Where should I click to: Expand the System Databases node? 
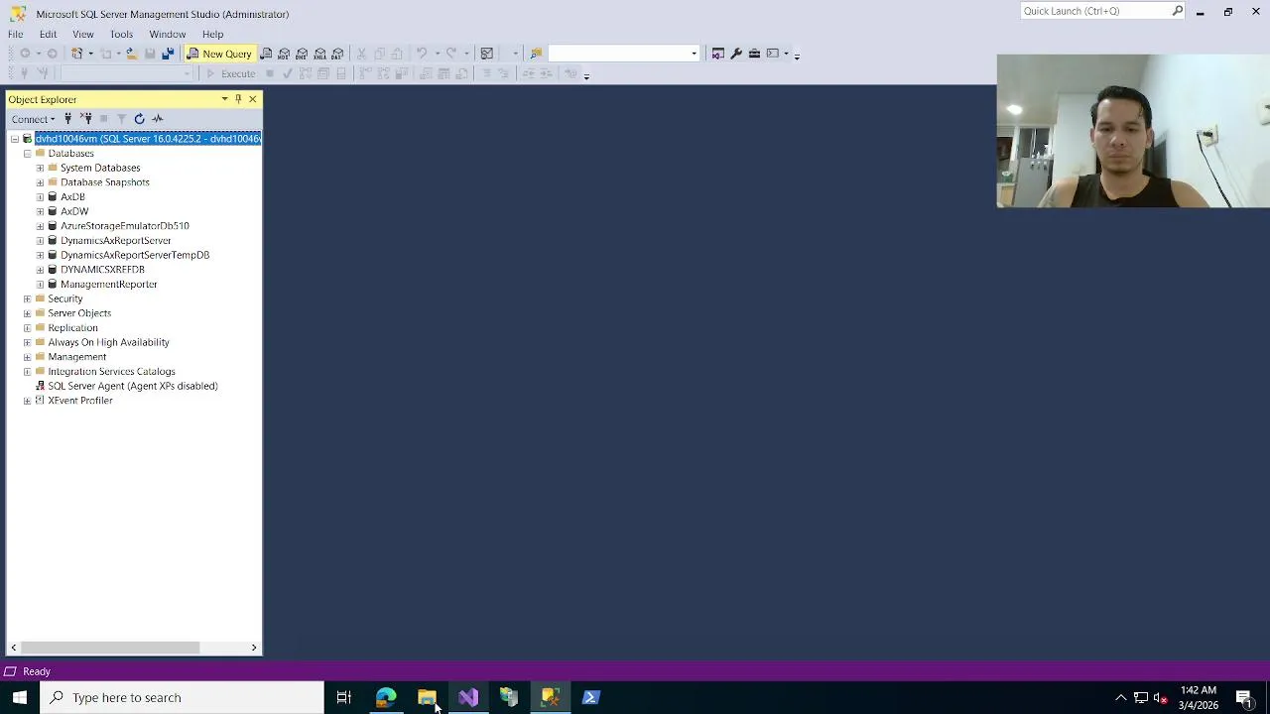[x=40, y=168]
